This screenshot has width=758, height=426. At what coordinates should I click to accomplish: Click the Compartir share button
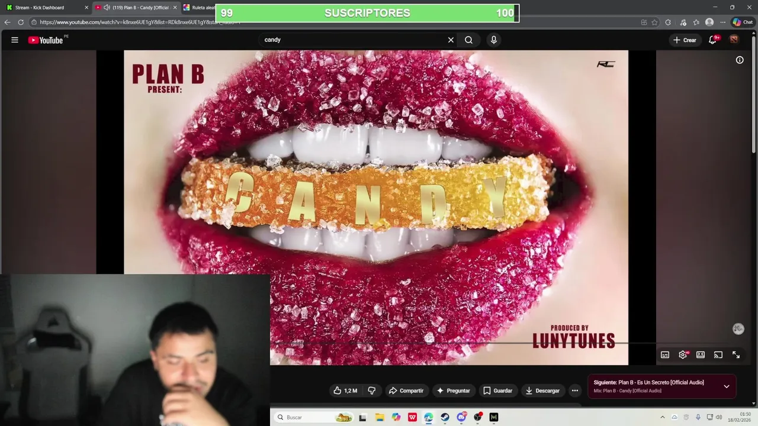[x=406, y=390]
